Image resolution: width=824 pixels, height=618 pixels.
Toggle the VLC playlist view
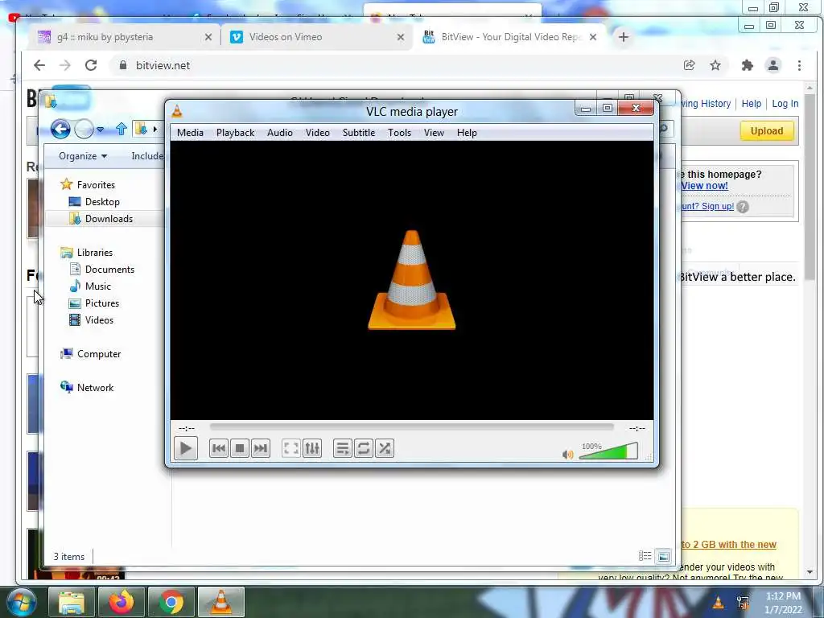coord(342,448)
